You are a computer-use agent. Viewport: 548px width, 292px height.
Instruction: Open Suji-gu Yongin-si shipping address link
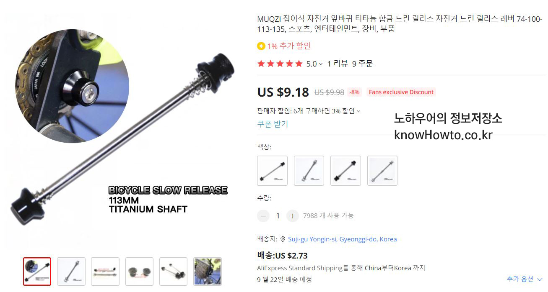[x=342, y=239]
